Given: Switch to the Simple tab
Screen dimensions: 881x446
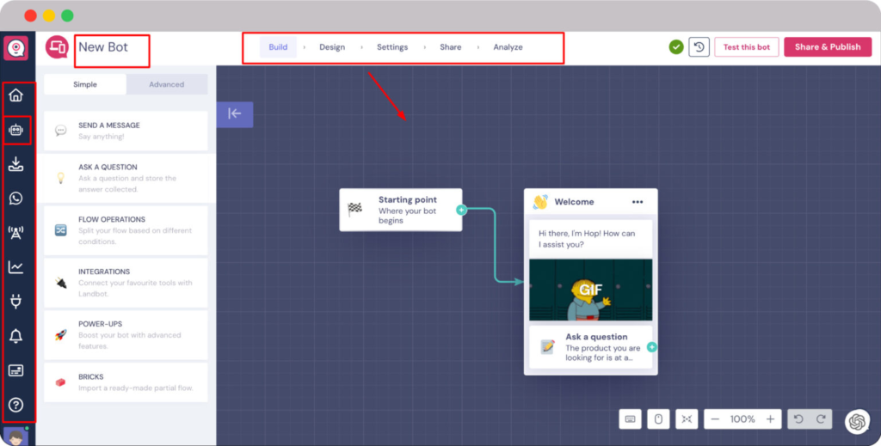Looking at the screenshot, I should tap(85, 84).
